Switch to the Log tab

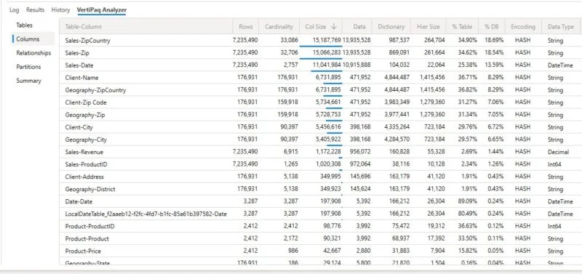[14, 10]
